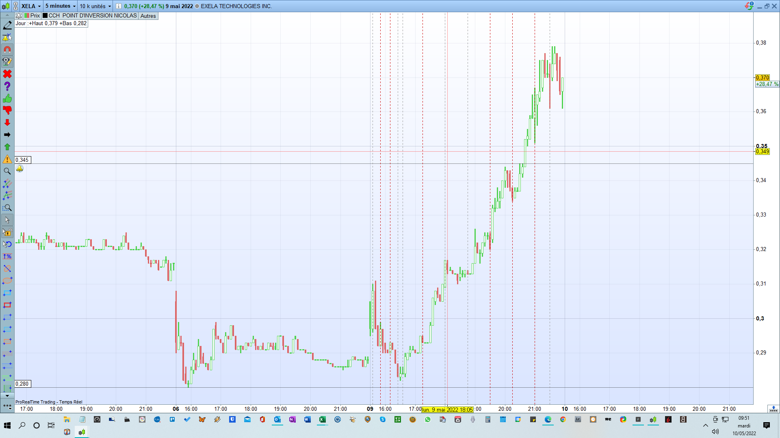Select the pencil drawing tool
The height and width of the screenshot is (438, 780).
7,26
